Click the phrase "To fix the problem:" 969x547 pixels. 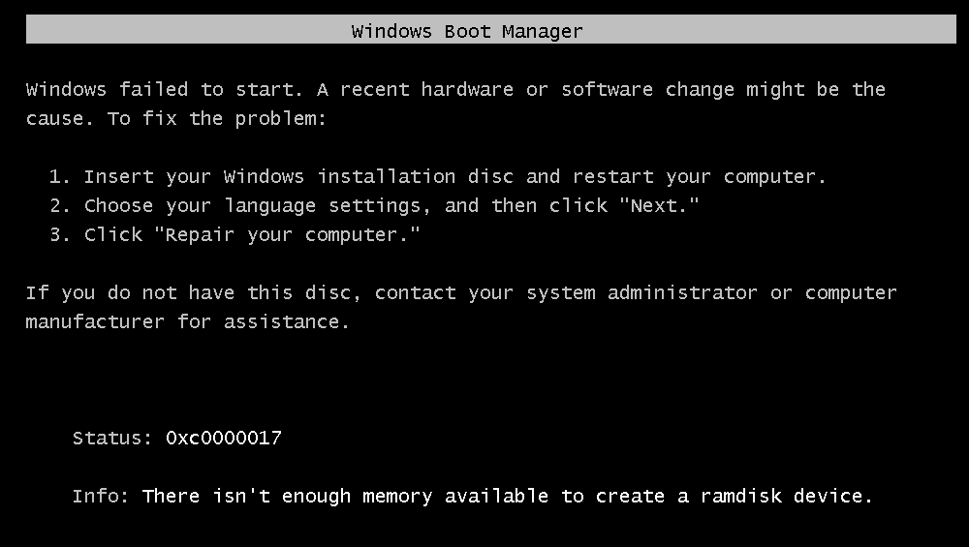click(217, 118)
